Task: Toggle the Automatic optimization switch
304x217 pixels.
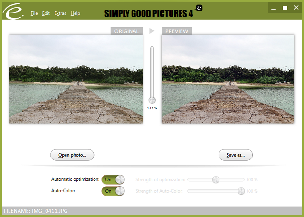Action: 113,179
